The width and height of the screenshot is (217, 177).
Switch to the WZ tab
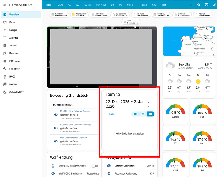78,5
